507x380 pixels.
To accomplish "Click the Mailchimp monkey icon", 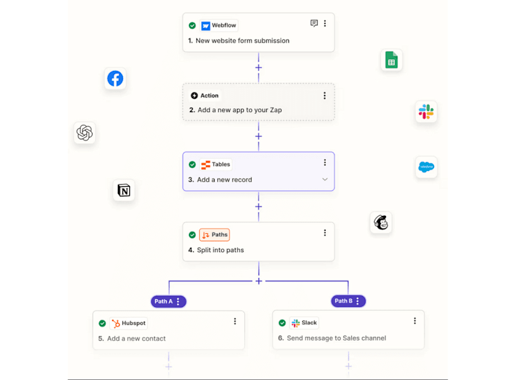I will 381,222.
